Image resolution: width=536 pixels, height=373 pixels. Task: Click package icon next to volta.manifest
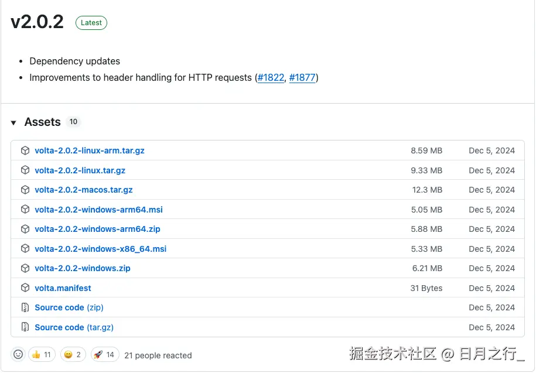(25, 288)
